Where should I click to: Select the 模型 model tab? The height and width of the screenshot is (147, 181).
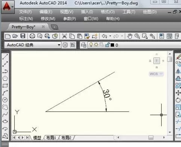click(37, 138)
